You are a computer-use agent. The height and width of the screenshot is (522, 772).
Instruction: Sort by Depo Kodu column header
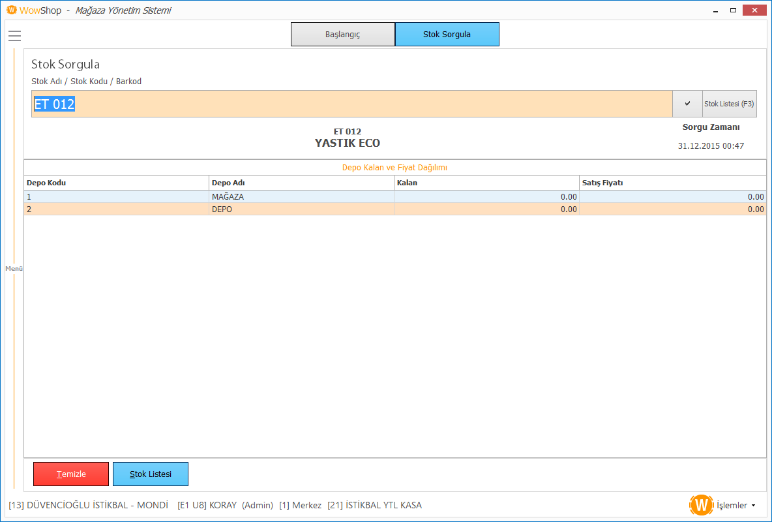coord(116,183)
